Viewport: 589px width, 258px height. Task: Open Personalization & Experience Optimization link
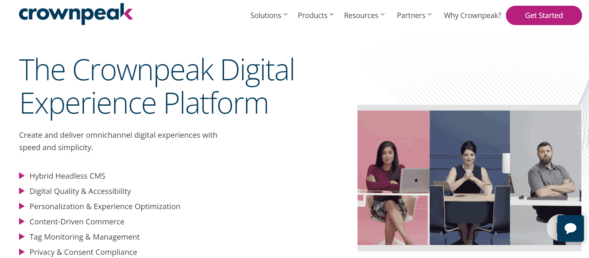click(105, 206)
